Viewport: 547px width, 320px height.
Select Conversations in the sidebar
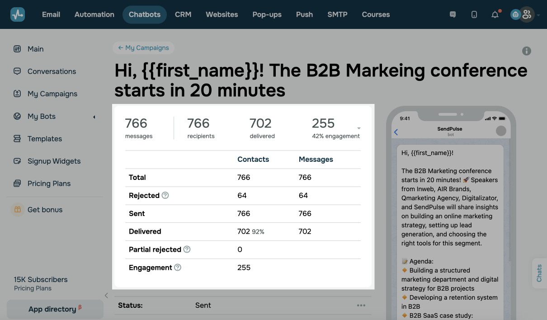tap(52, 71)
